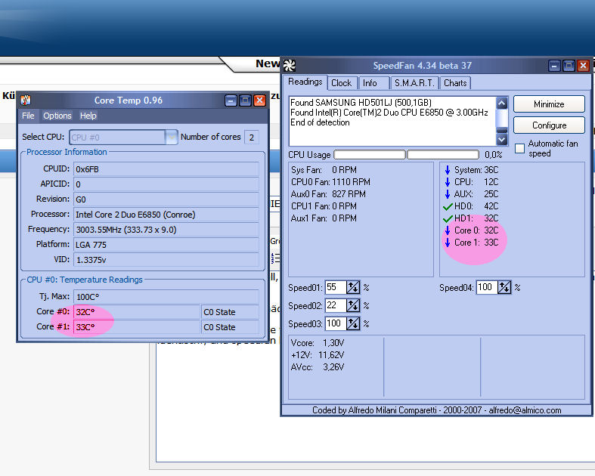Open the File menu in Core Temp

[x=28, y=116]
